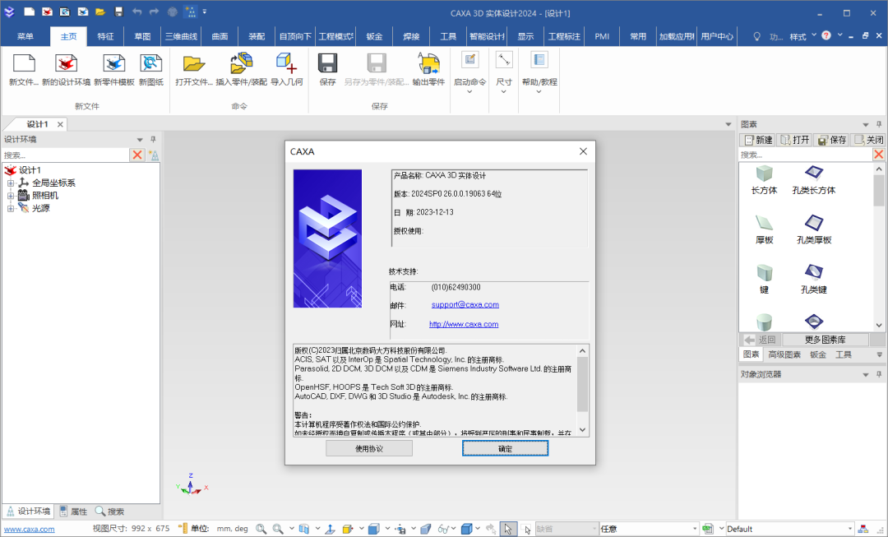Click the 新零件模板 ribbon icon
Viewport: 888px width, 537px height.
point(113,63)
